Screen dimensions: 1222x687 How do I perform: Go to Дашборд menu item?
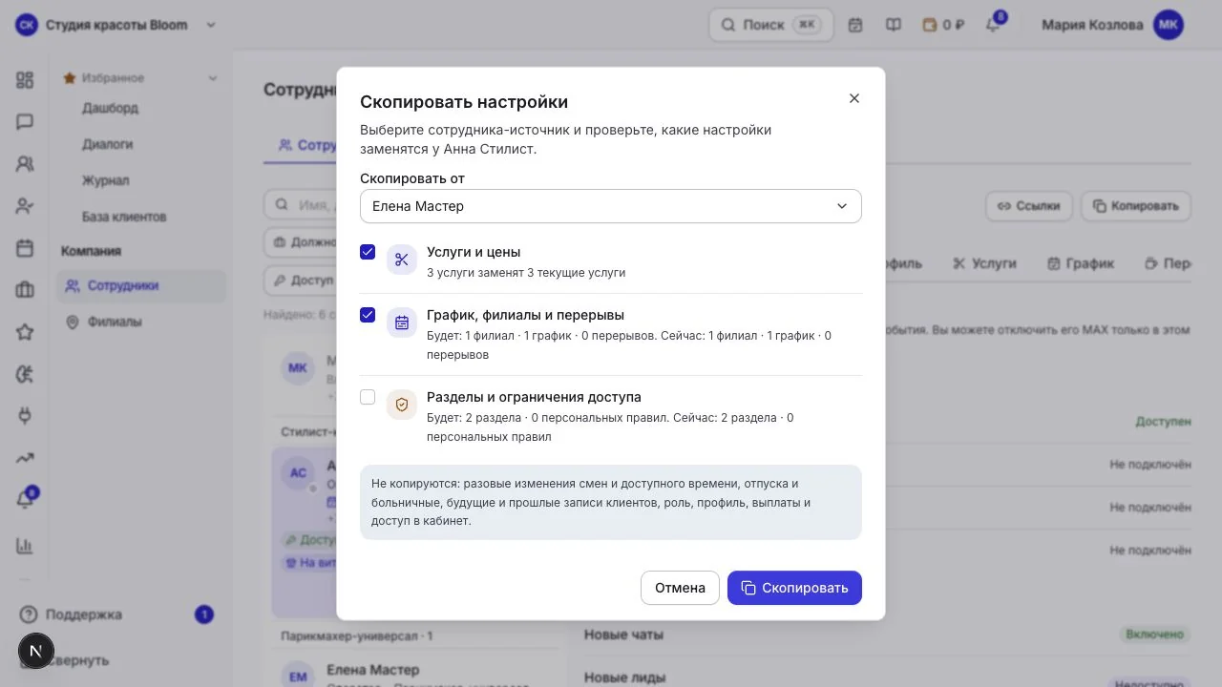[x=110, y=108]
